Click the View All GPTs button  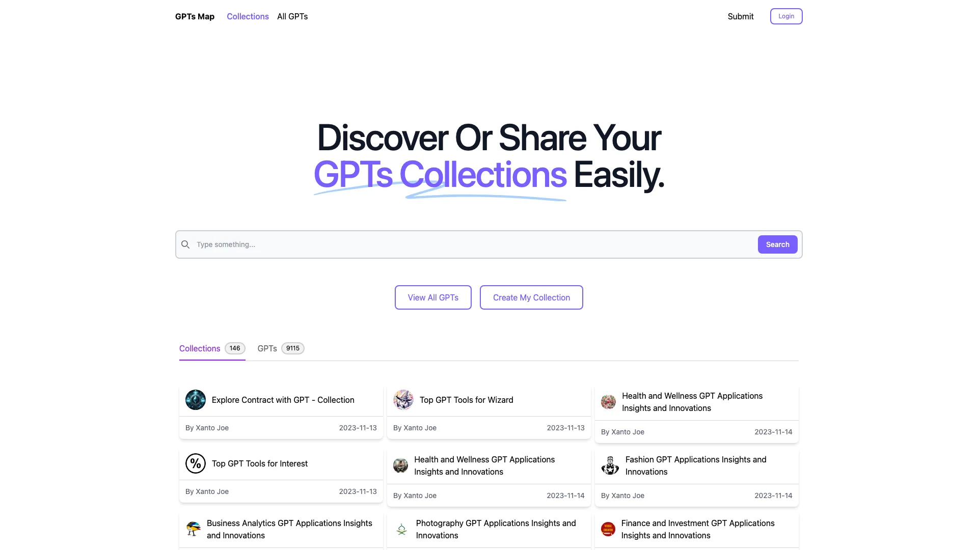pyautogui.click(x=432, y=297)
